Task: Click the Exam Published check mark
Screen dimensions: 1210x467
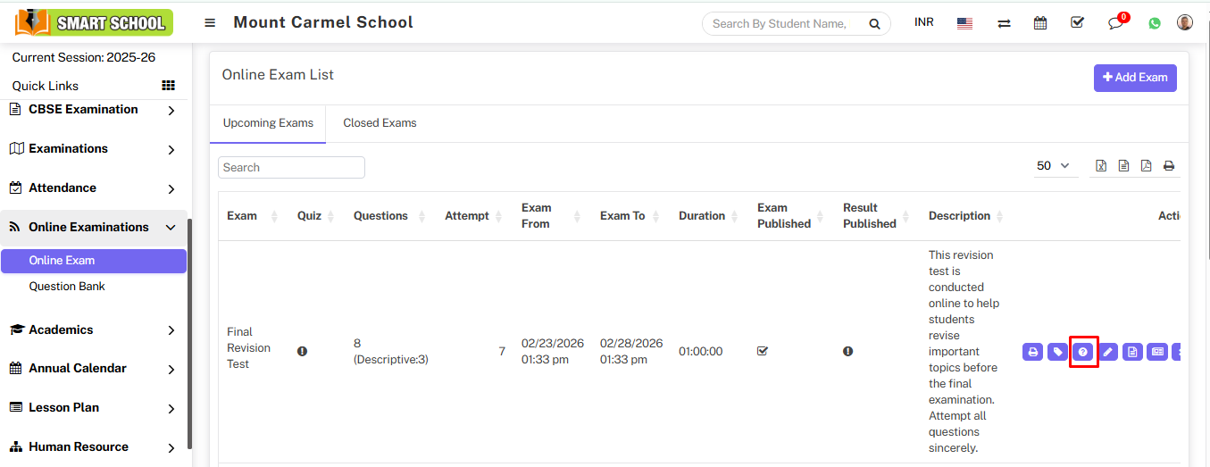Action: click(x=763, y=351)
